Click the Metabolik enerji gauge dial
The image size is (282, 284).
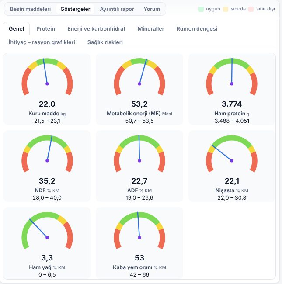point(139,76)
